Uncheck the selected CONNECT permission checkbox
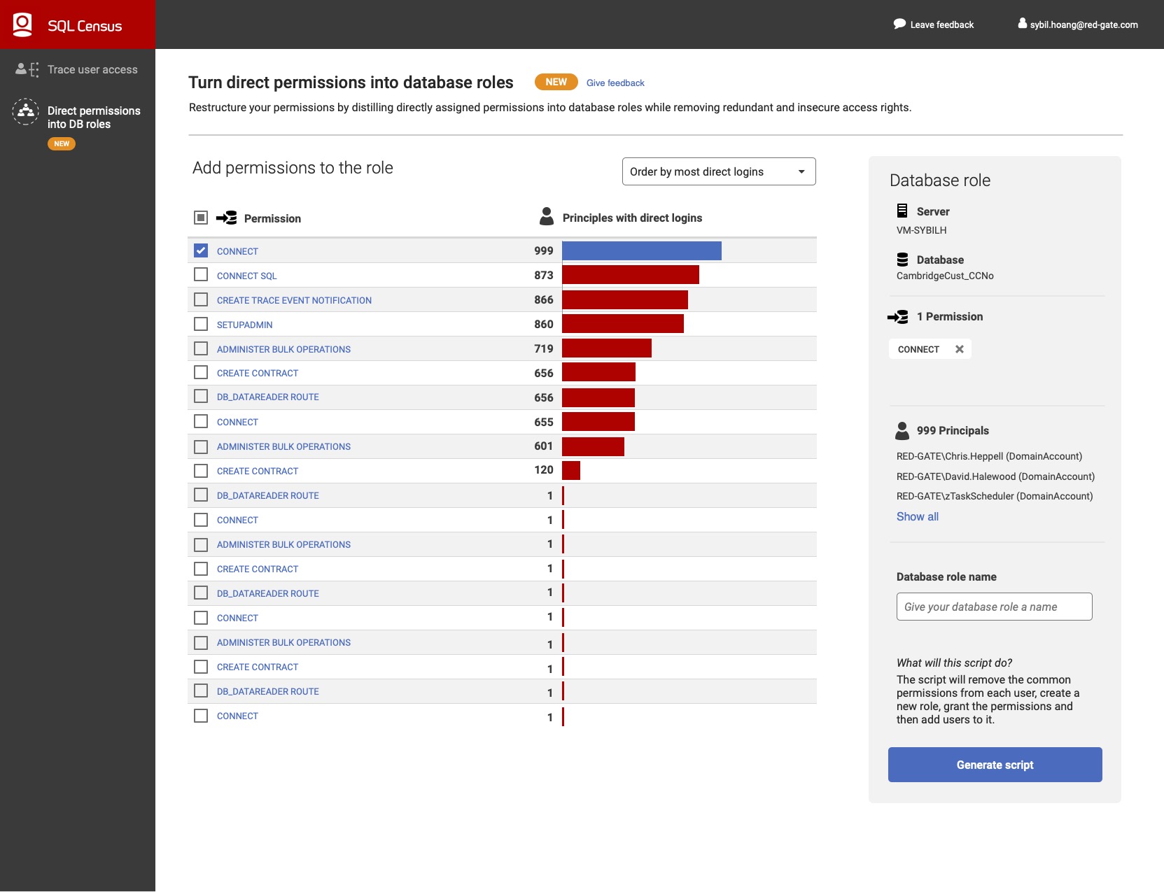Image resolution: width=1164 pixels, height=892 pixels. (201, 250)
